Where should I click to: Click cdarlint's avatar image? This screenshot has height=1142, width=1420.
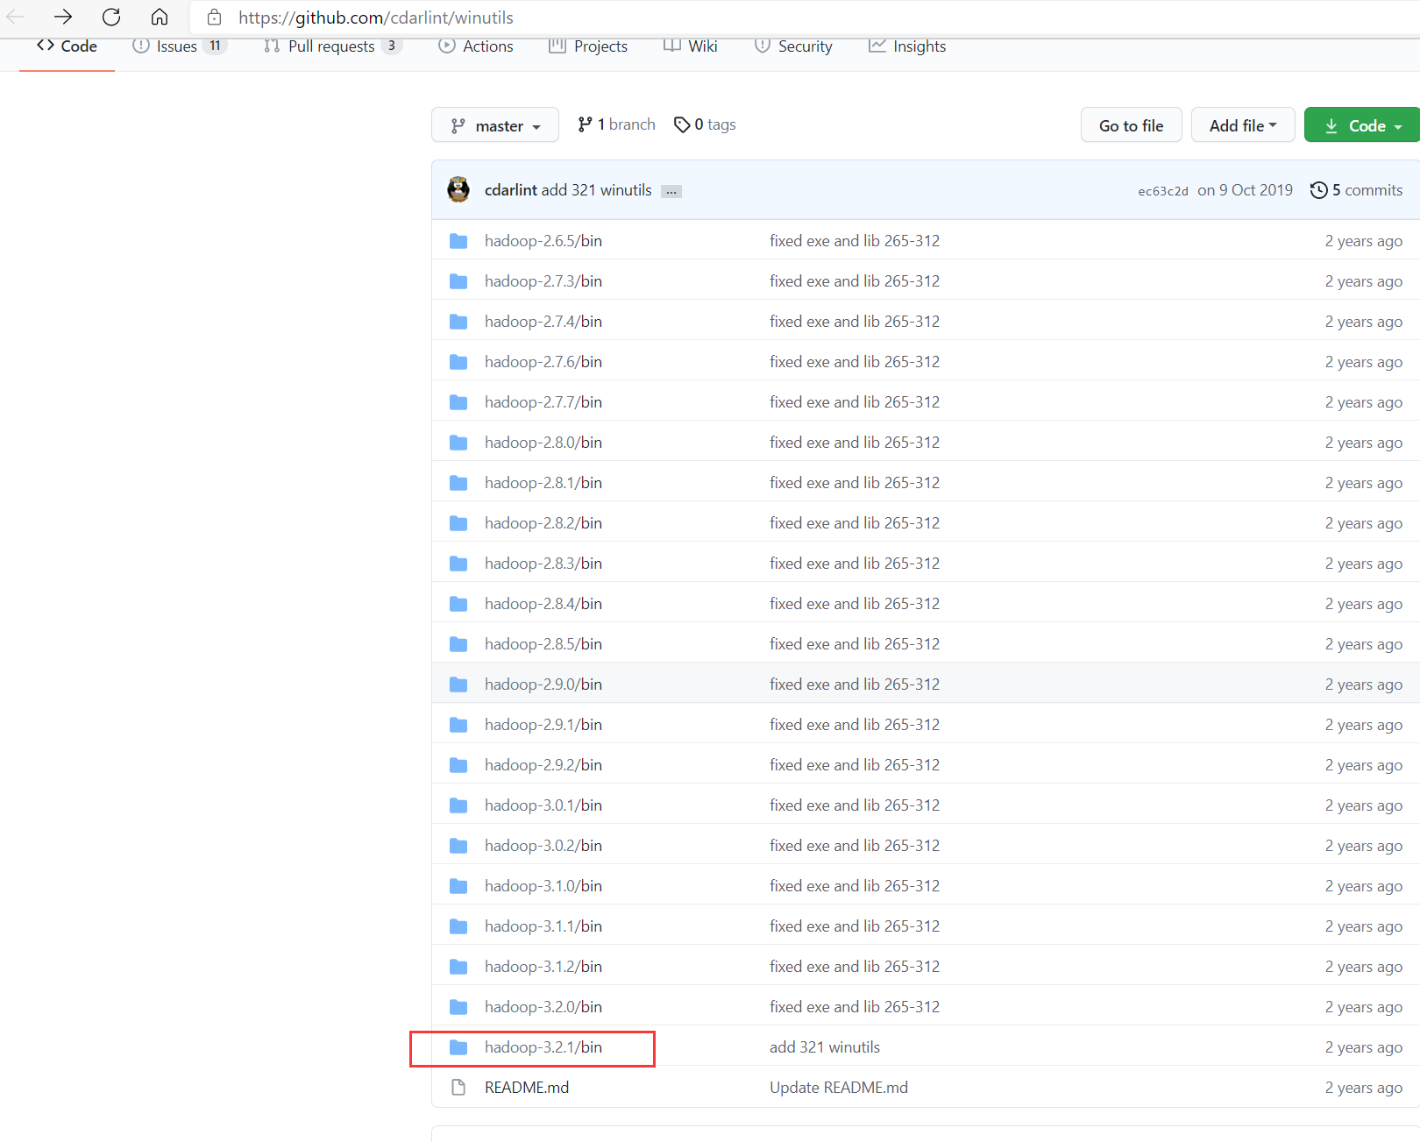click(458, 189)
